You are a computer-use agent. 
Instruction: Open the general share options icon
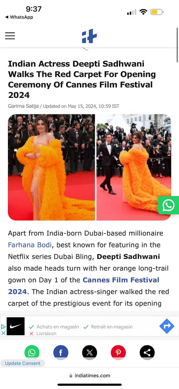click(x=147, y=352)
